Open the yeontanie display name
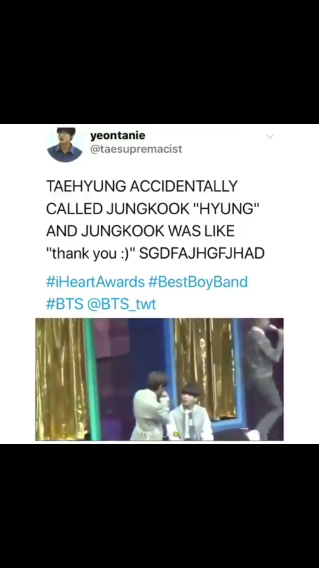 pos(118,135)
